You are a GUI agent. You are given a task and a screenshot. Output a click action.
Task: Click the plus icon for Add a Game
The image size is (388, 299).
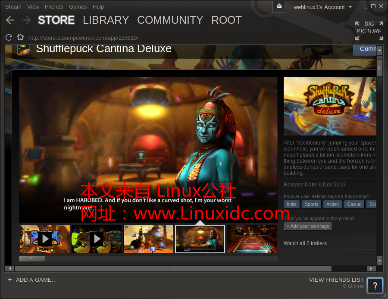click(x=10, y=280)
